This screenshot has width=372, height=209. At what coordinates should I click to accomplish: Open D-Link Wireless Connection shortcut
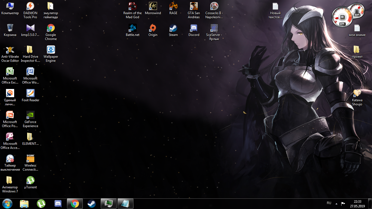point(30,163)
